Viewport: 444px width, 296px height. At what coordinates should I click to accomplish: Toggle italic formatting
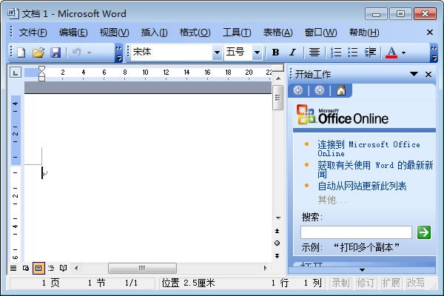292,53
